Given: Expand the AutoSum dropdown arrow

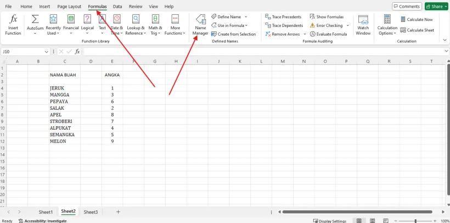Looking at the screenshot, I should click(35, 34).
